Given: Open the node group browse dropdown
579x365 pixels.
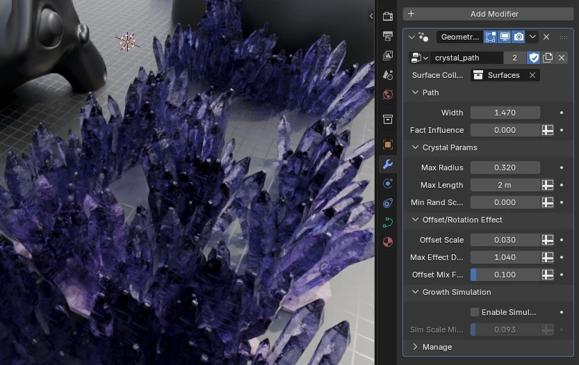Looking at the screenshot, I should pyautogui.click(x=420, y=58).
